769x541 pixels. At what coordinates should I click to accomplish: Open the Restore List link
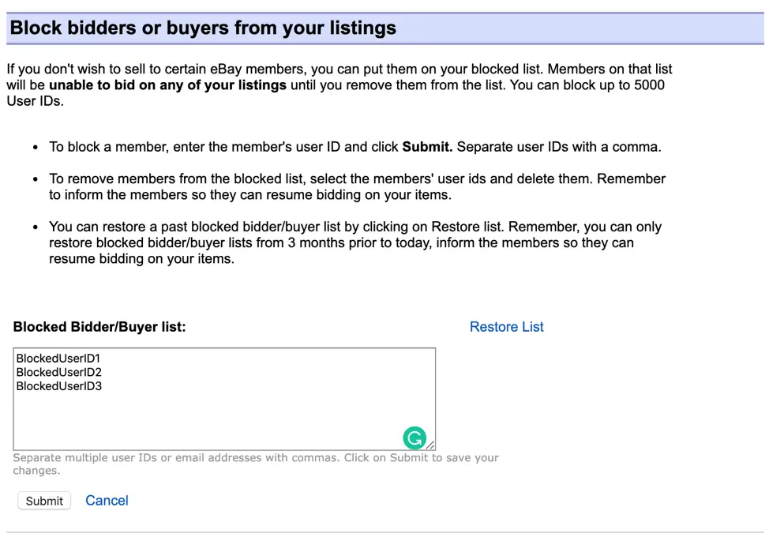point(506,327)
